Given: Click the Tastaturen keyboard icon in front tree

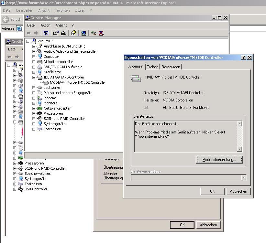Looking at the screenshot, I should click(x=40, y=129).
